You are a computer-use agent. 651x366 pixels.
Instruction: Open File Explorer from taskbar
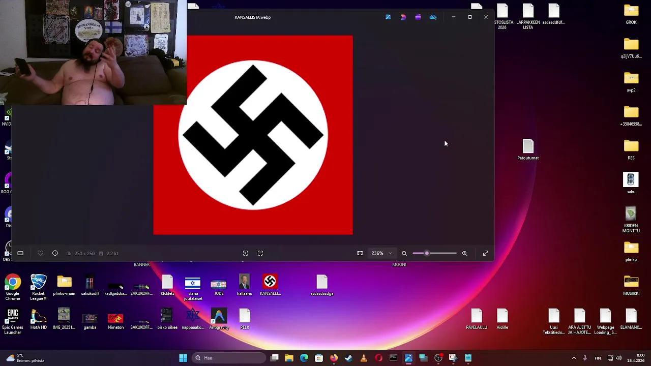[x=289, y=358]
